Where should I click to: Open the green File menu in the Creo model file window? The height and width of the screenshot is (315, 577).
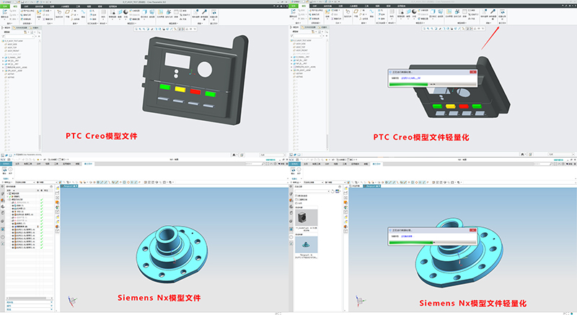coord(7,4)
